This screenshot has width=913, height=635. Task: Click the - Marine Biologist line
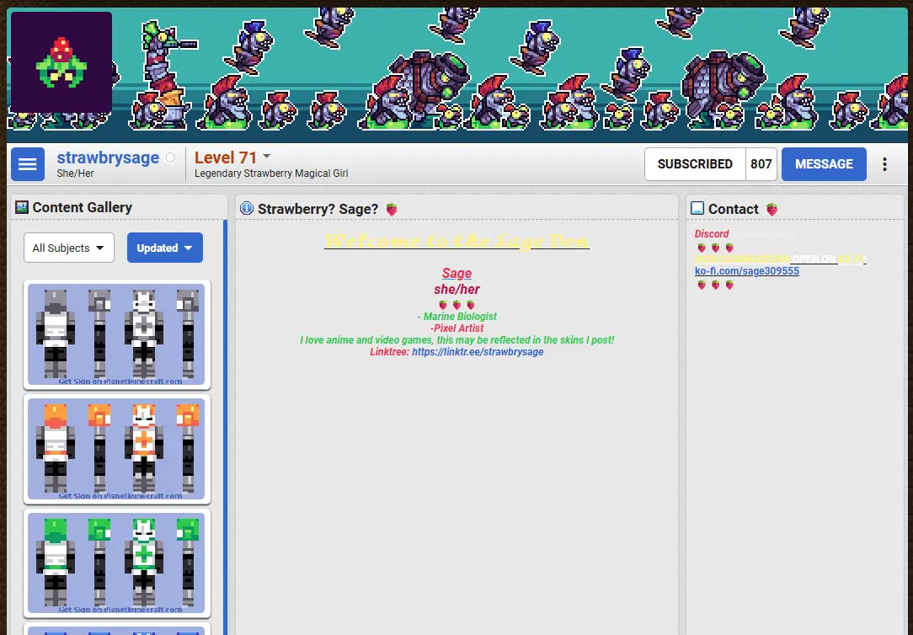coord(457,317)
